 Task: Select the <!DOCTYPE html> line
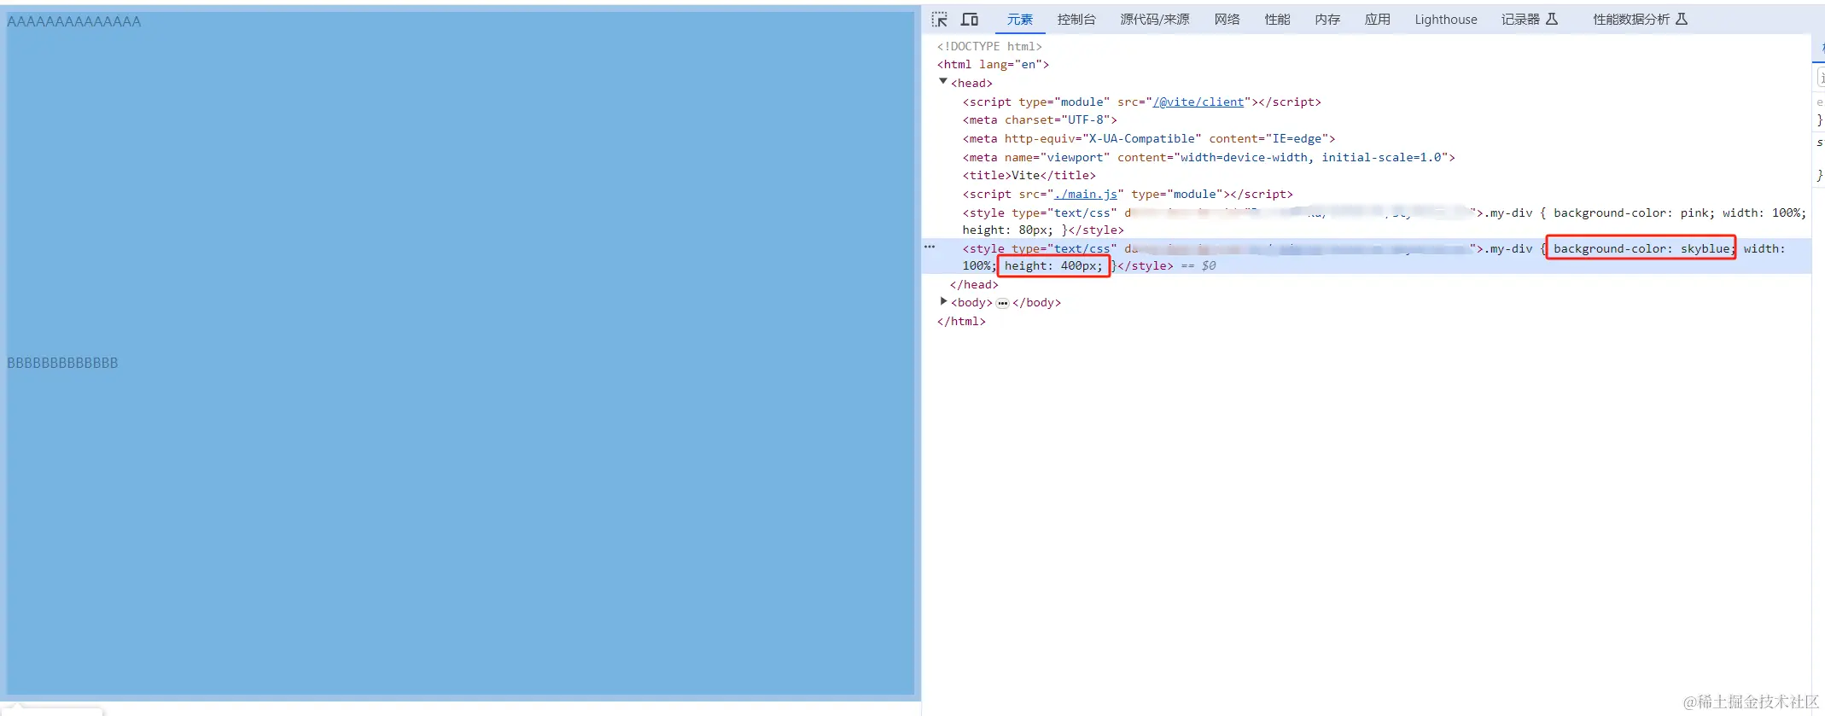point(989,46)
